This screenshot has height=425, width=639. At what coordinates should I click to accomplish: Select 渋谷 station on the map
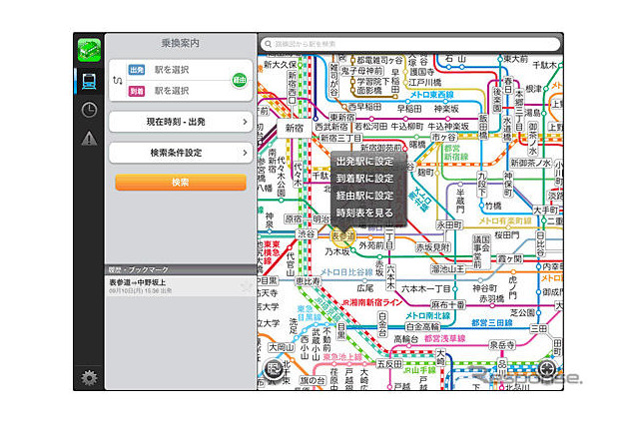tap(307, 233)
